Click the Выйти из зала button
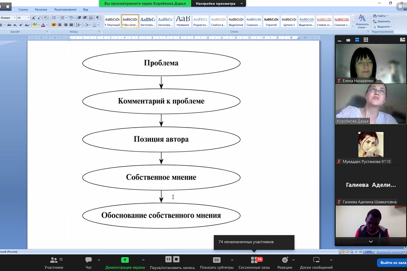Image resolution: width=407 pixels, height=271 pixels. click(391, 263)
